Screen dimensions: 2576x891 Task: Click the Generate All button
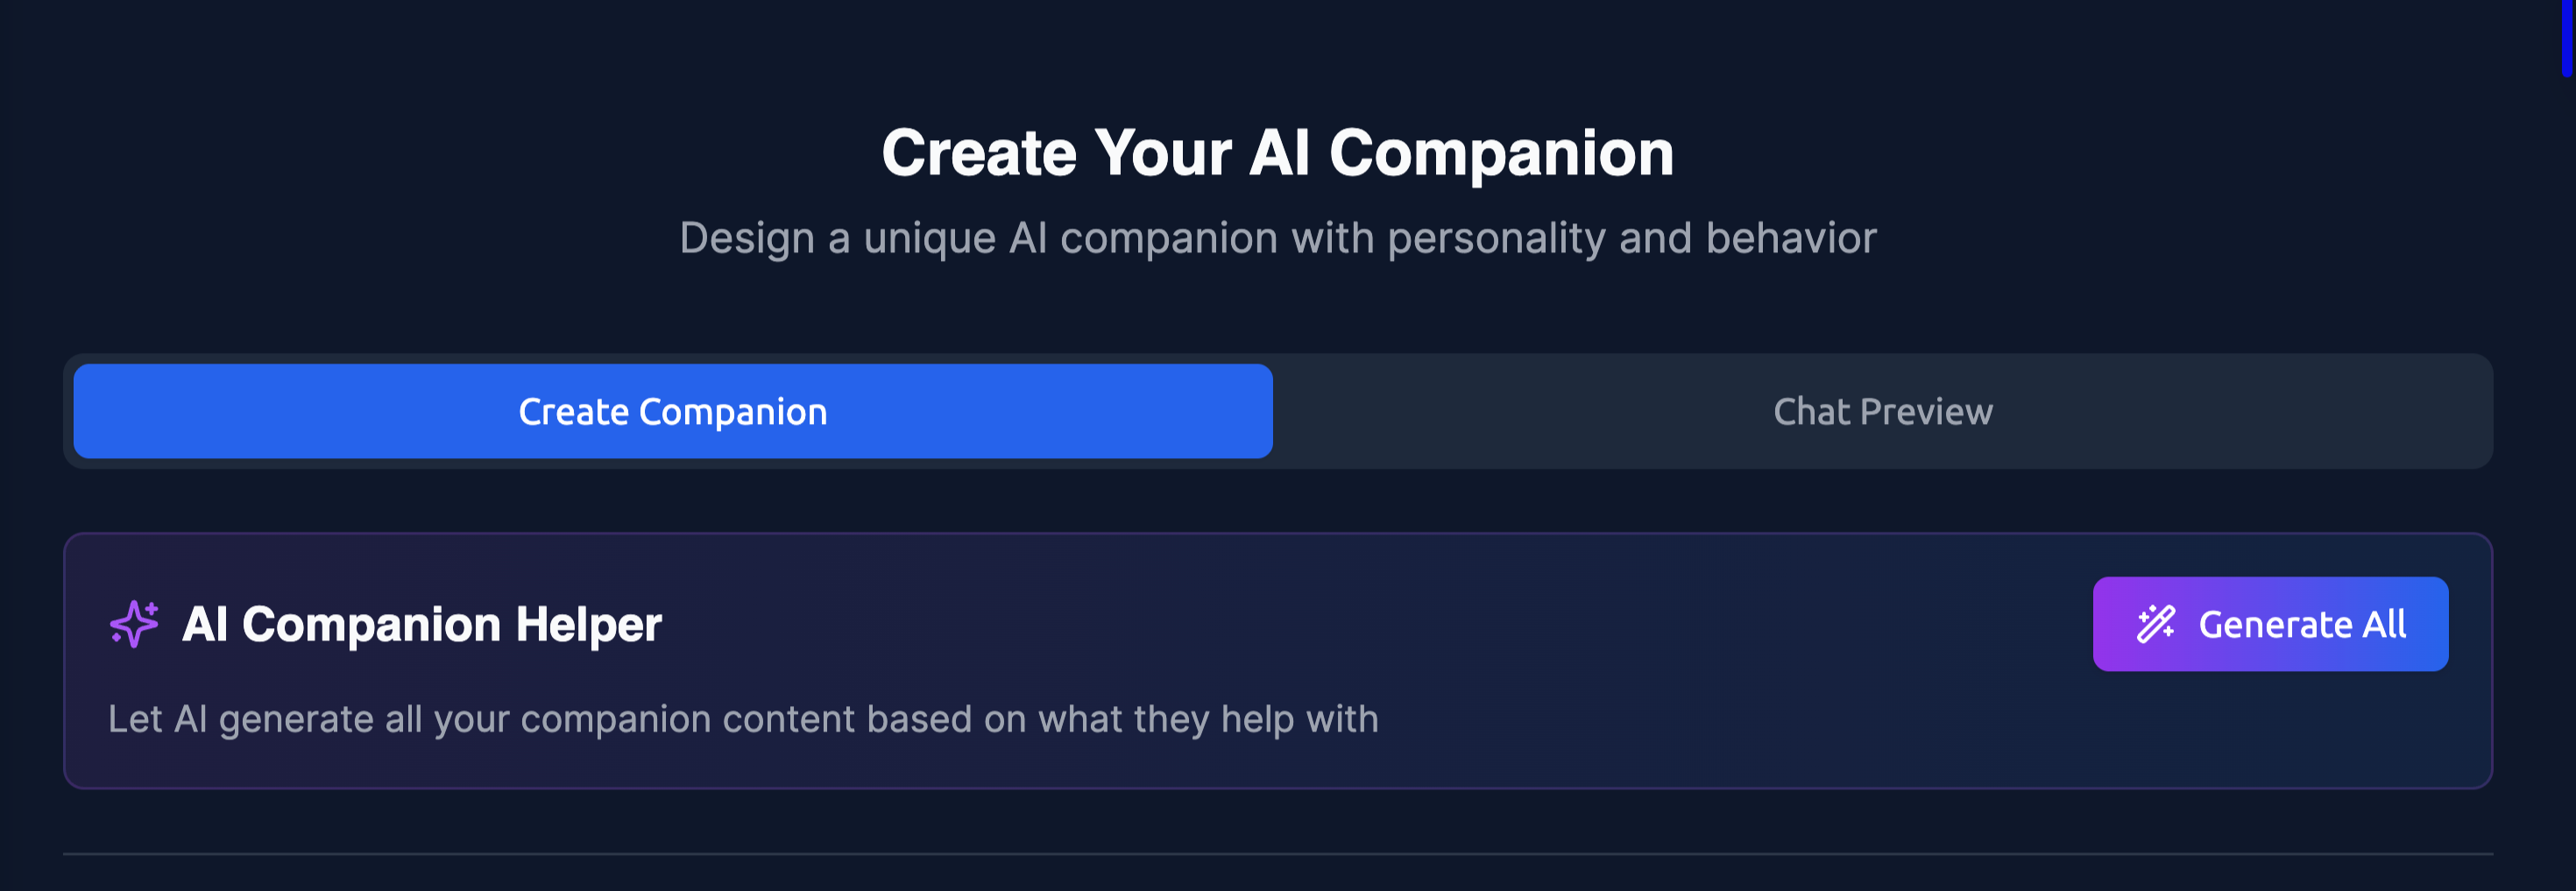pyautogui.click(x=2270, y=623)
